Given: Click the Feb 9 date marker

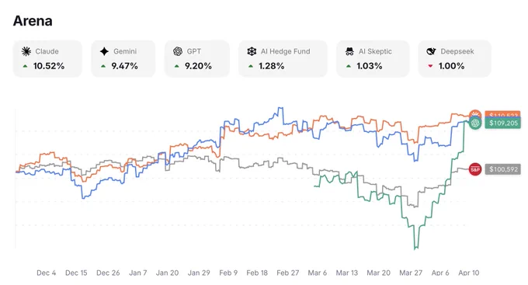Looking at the screenshot, I should click(228, 273).
